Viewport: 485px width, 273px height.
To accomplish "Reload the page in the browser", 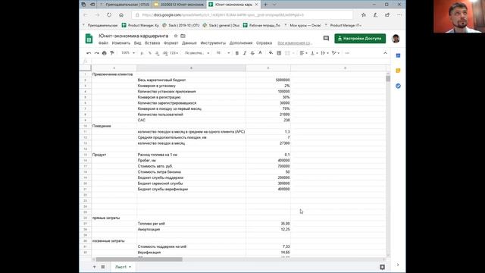I will tap(109, 15).
